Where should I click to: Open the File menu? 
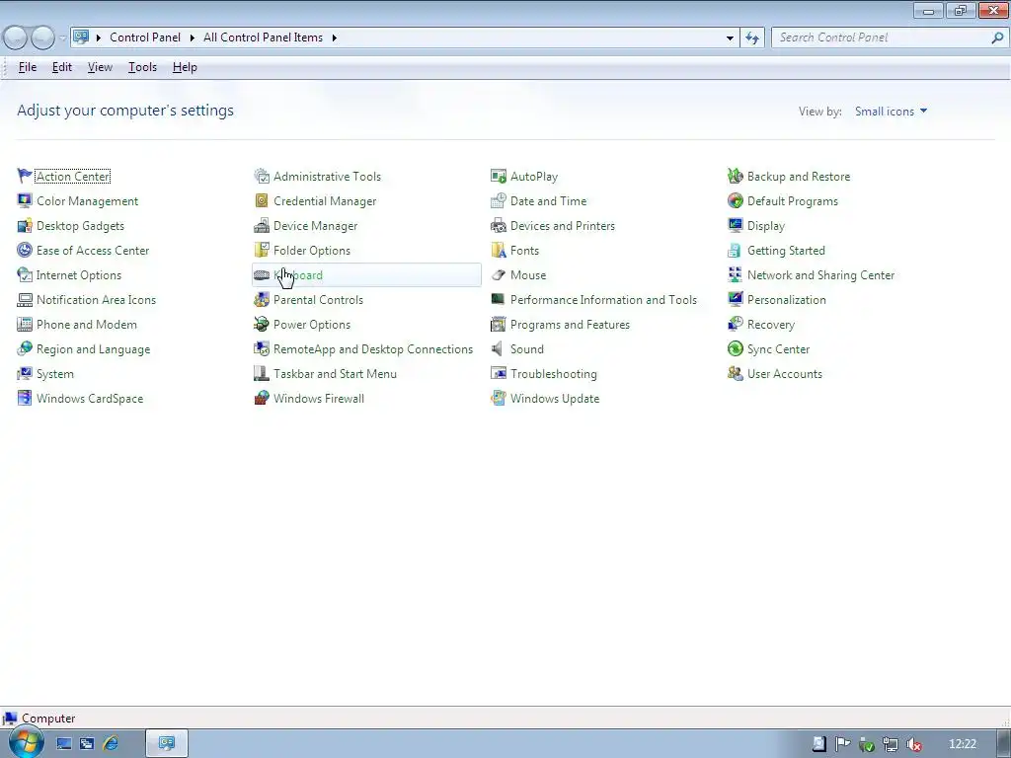point(27,67)
